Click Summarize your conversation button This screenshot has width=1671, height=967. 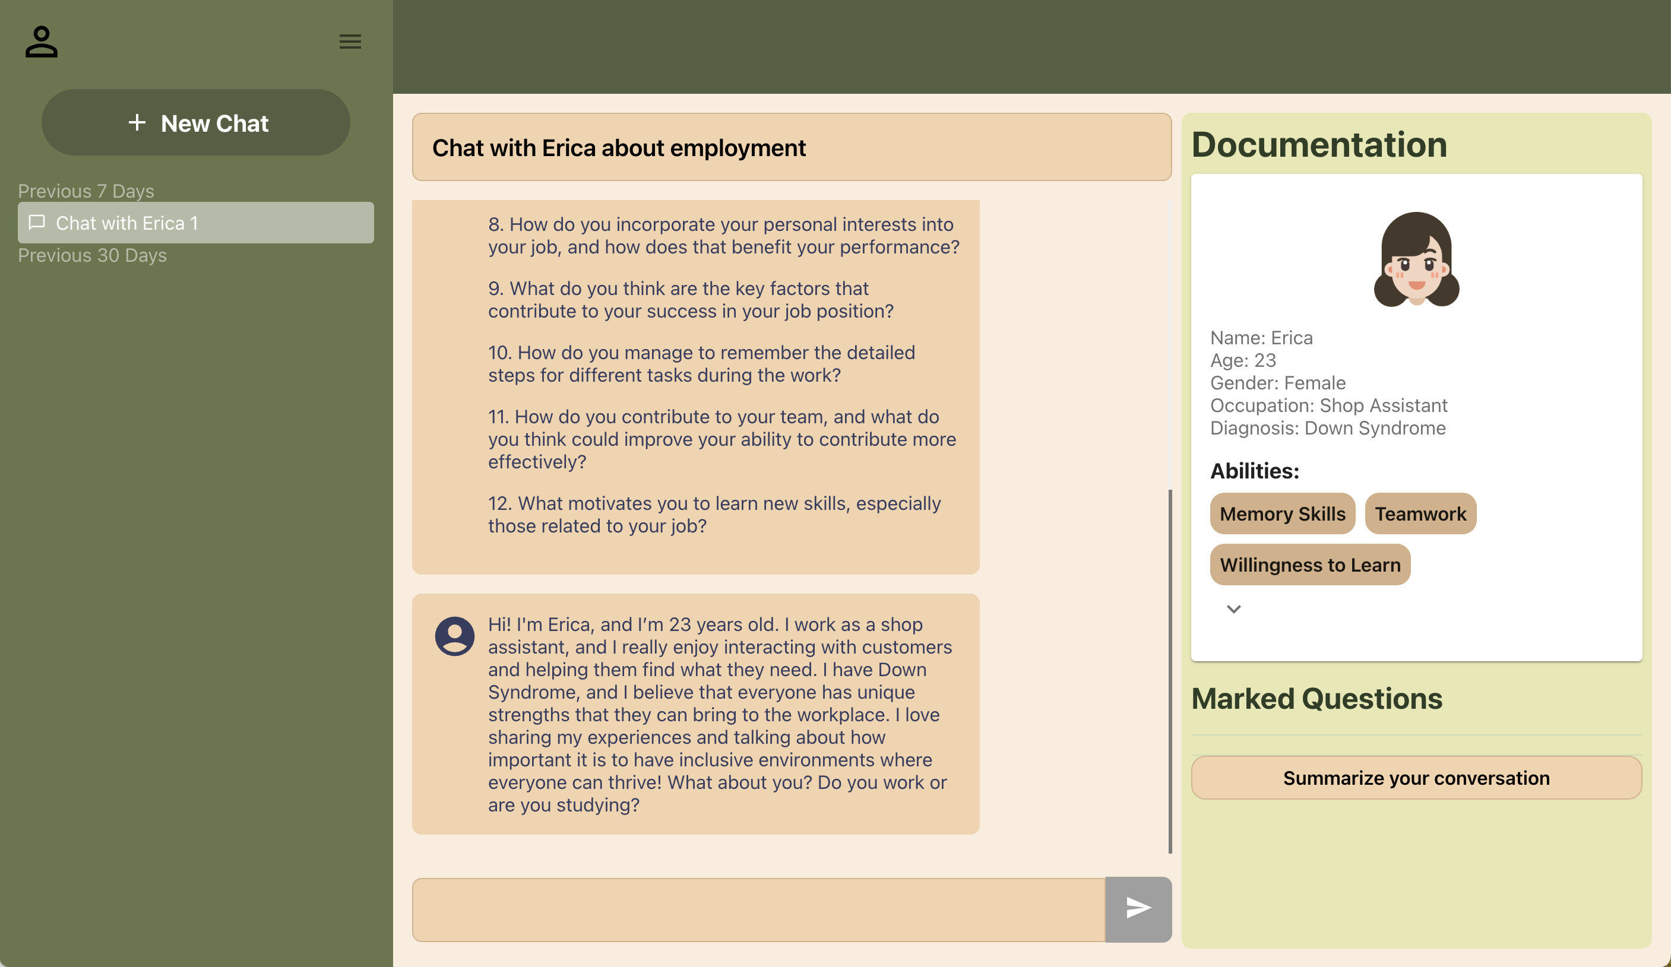[x=1416, y=778]
